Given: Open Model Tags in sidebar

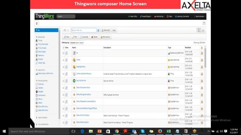Looking at the screenshot, I should coord(40,63).
